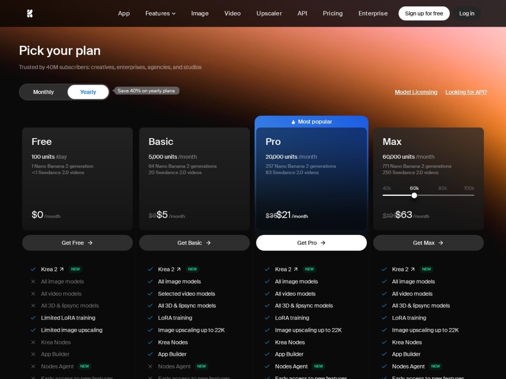Click the Pro plan $21 price

[284, 215]
